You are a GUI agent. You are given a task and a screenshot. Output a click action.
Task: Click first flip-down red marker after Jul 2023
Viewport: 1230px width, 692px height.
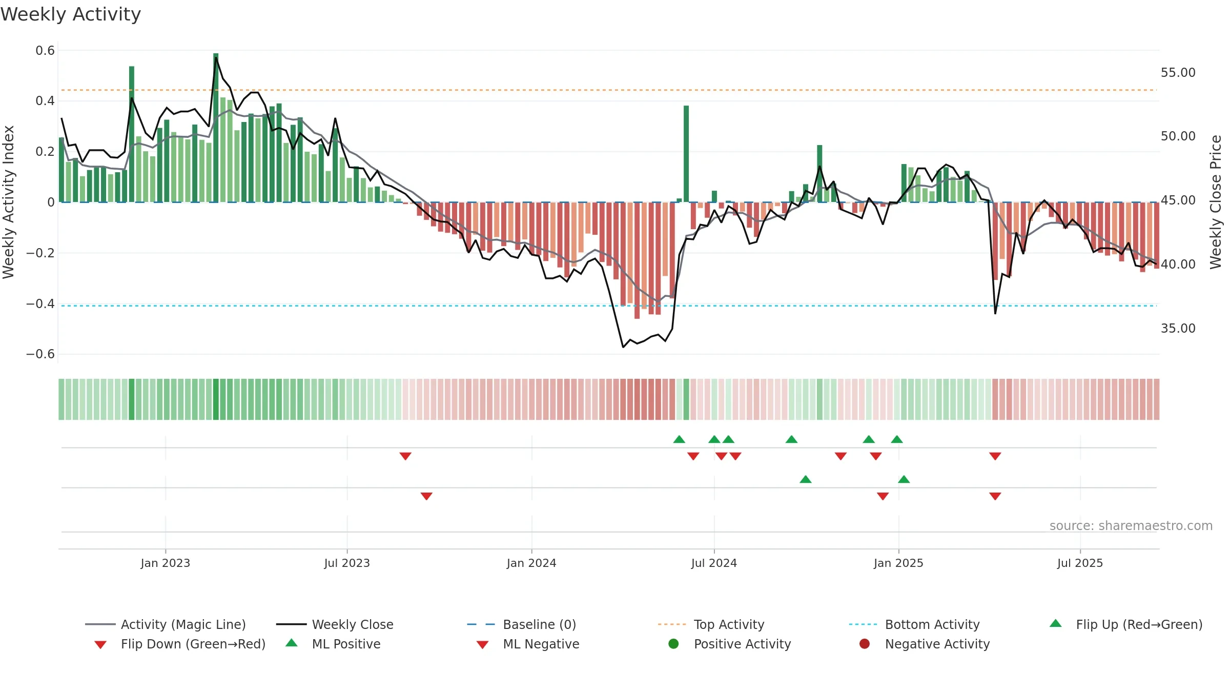pos(405,456)
